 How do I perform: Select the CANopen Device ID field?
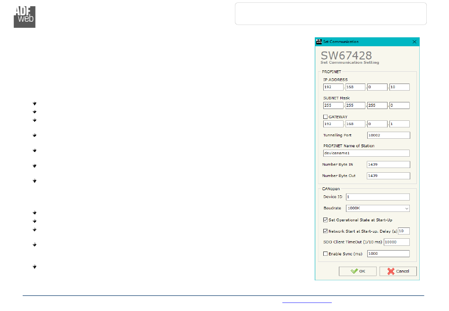(377, 197)
